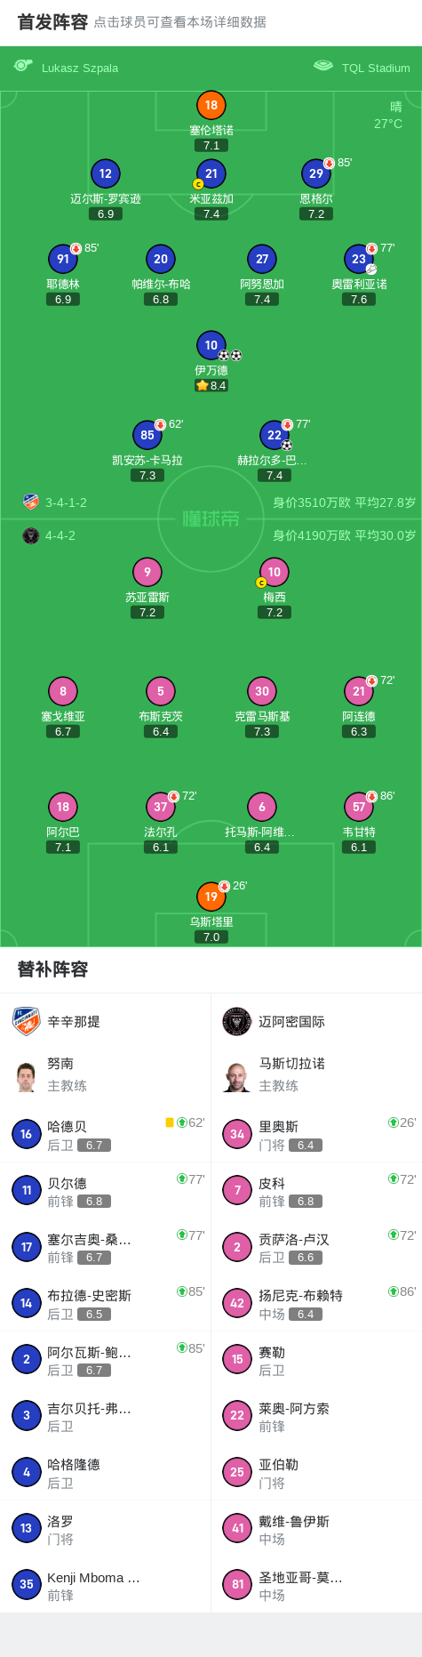
Task: Open 苏亚雷斯 number 9 player badge
Action: pyautogui.click(x=147, y=572)
